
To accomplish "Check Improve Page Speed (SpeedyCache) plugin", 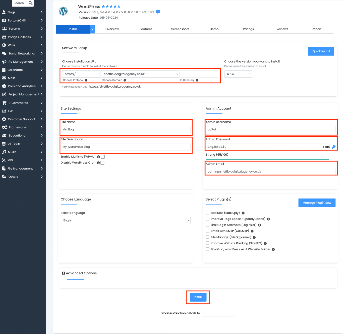I will point(207,219).
